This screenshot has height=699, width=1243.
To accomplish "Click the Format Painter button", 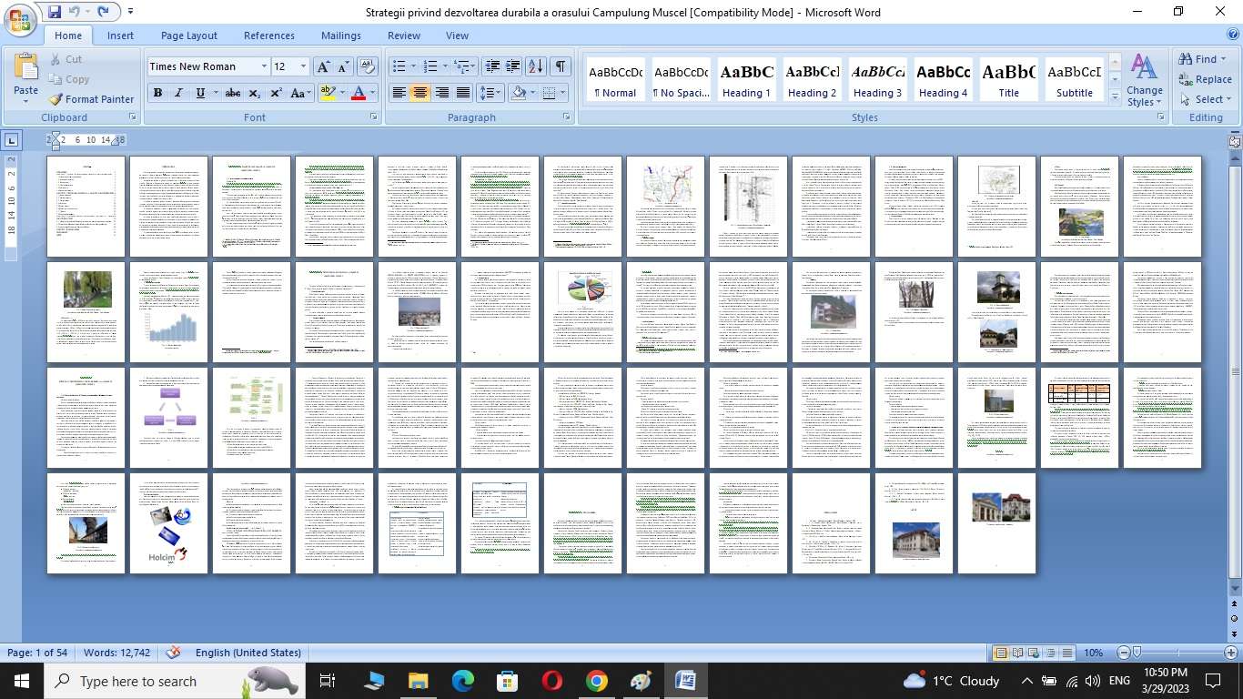I will point(91,99).
